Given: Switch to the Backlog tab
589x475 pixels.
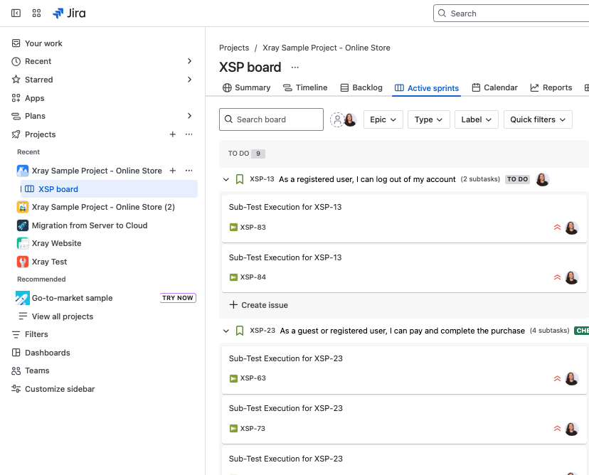Looking at the screenshot, I should [361, 88].
